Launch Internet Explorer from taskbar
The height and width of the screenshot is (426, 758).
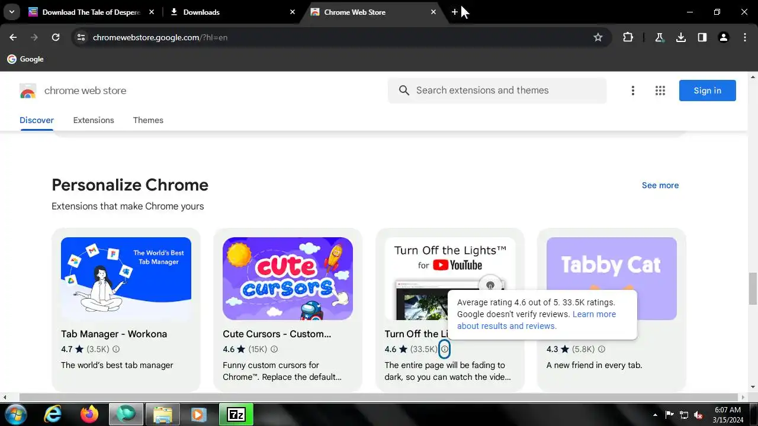[53, 415]
